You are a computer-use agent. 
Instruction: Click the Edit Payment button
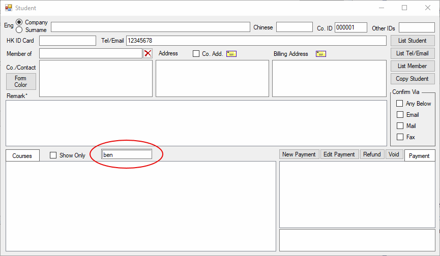point(339,154)
